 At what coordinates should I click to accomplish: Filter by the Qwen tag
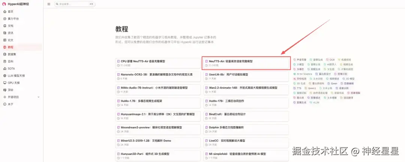(x=332, y=83)
